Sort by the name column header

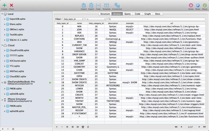pos(79,23)
